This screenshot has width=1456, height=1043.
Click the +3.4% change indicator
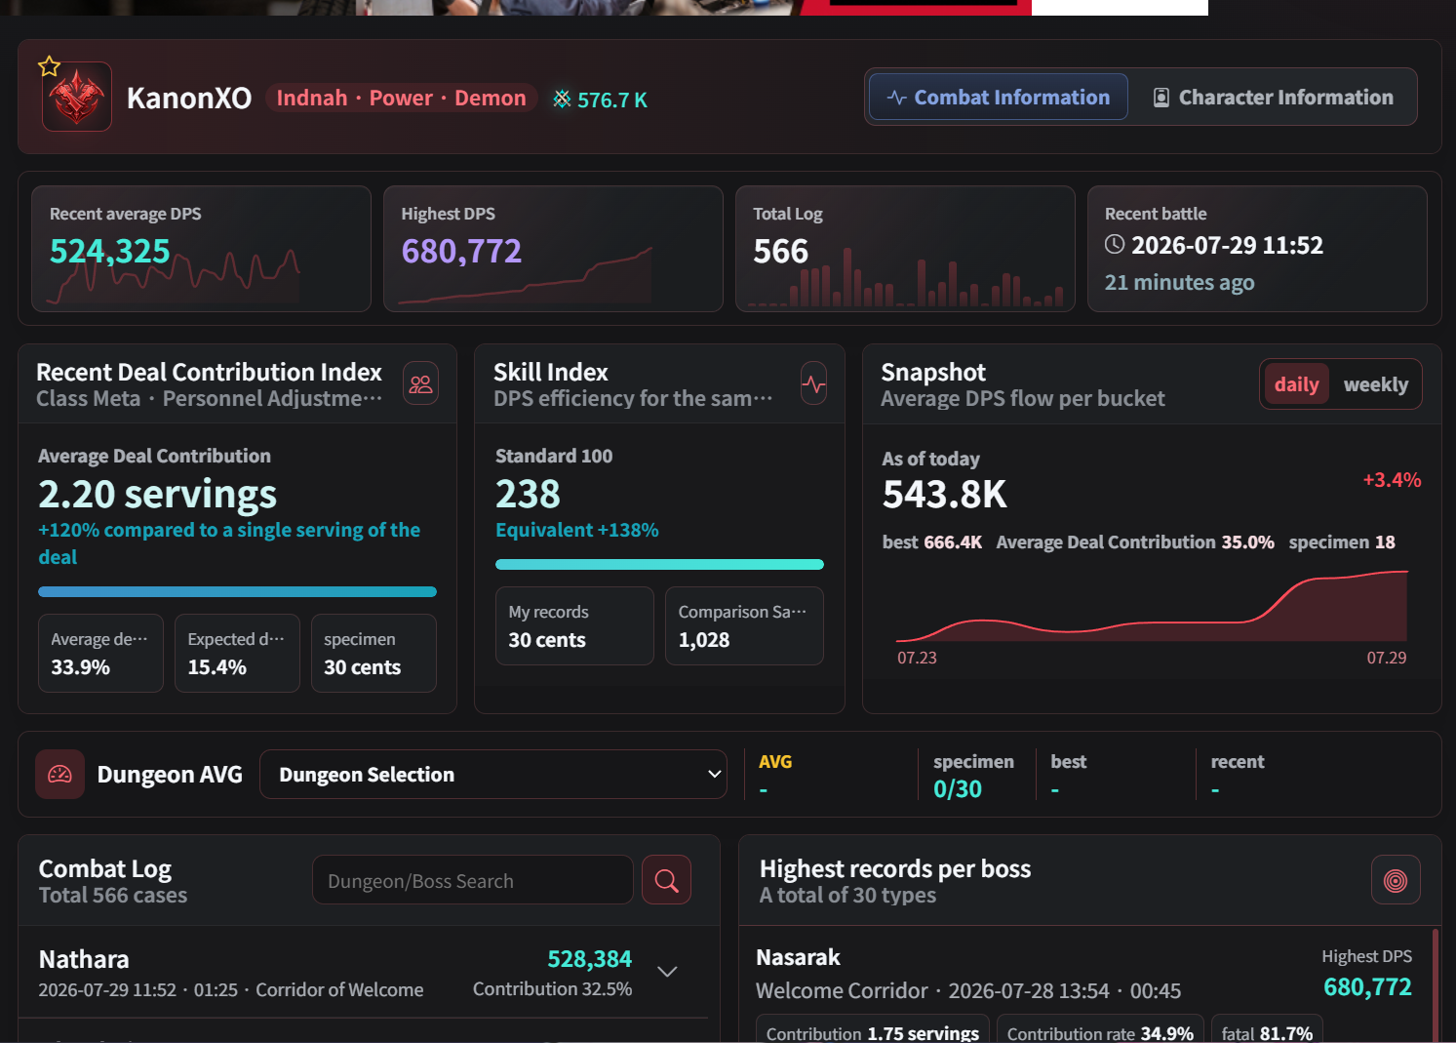(x=1392, y=480)
